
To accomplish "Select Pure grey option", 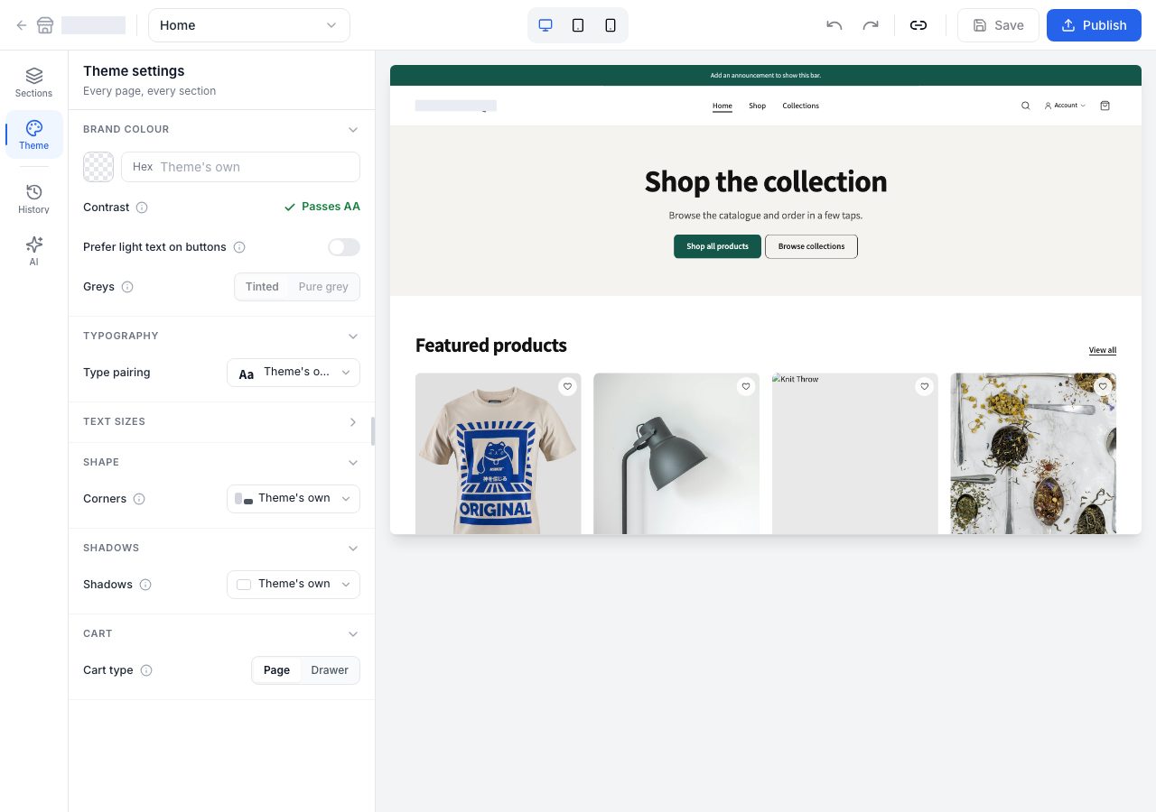I will click(323, 287).
